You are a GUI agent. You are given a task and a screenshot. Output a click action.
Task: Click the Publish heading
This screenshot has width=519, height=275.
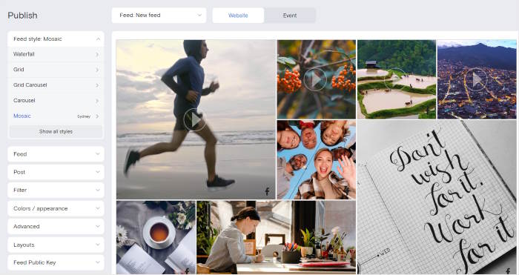coord(22,16)
